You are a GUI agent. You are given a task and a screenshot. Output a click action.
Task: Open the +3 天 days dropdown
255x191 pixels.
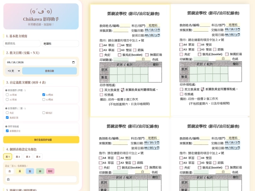[13, 71]
